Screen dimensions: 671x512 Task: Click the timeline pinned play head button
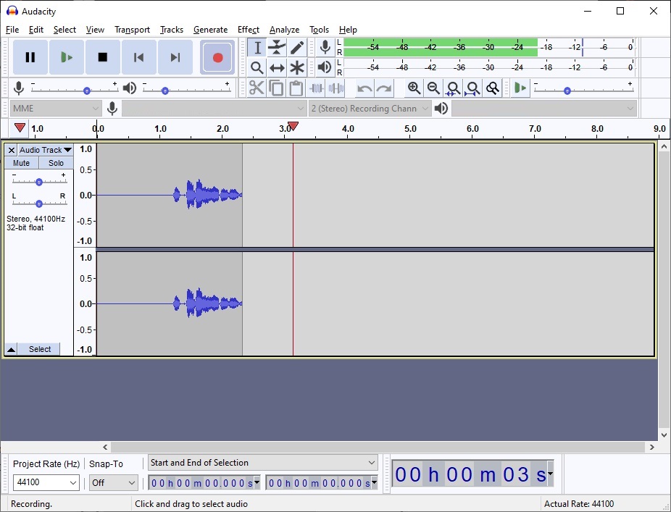pos(20,128)
